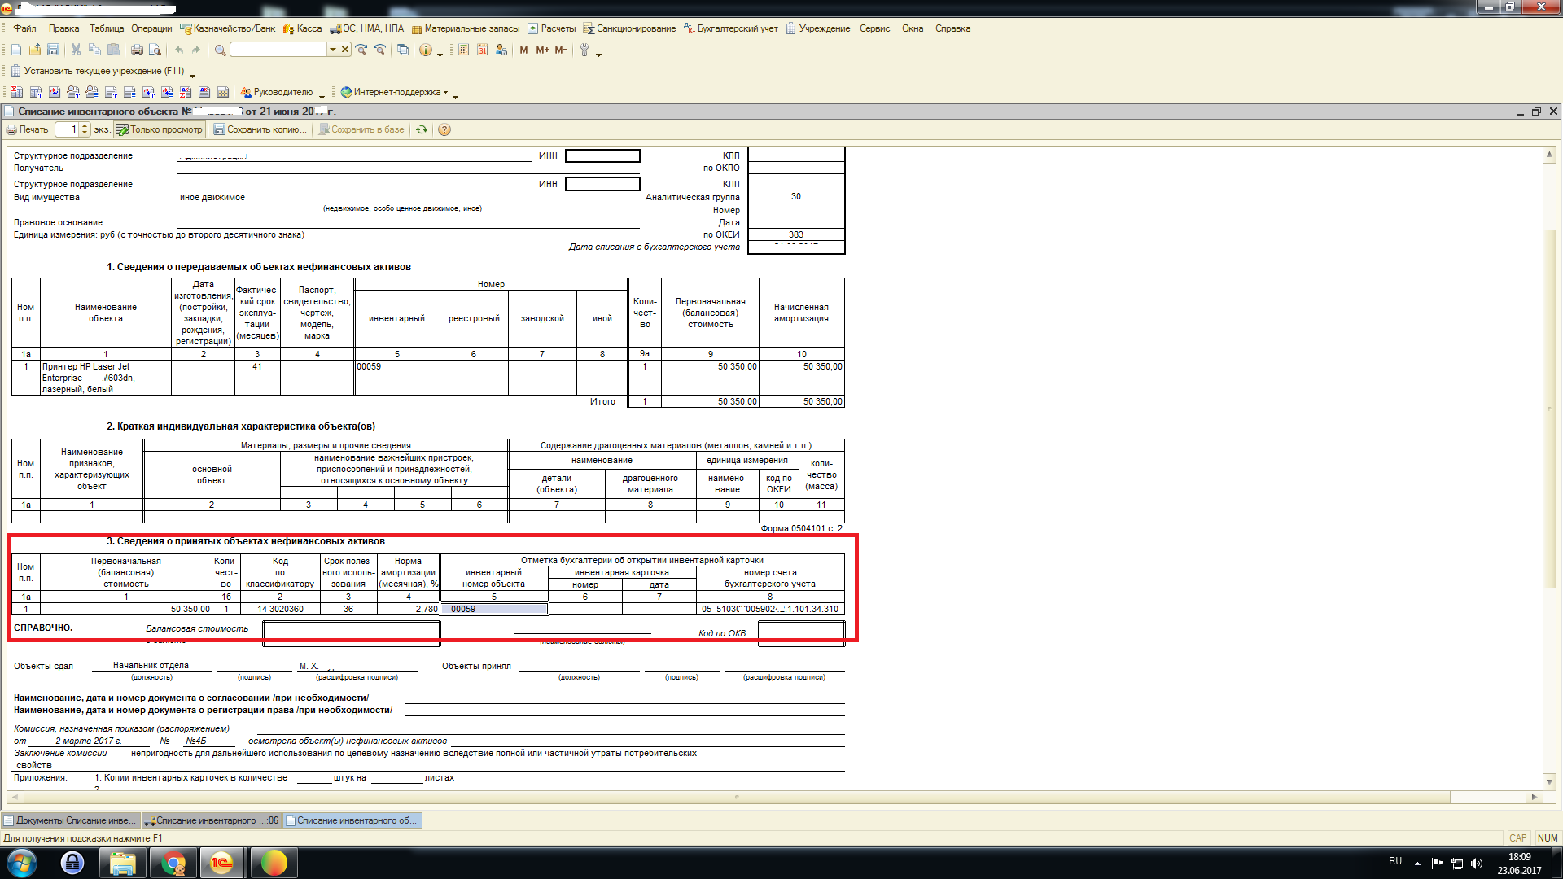The image size is (1563, 879).
Task: Open the Санкционирование menu
Action: (x=629, y=28)
